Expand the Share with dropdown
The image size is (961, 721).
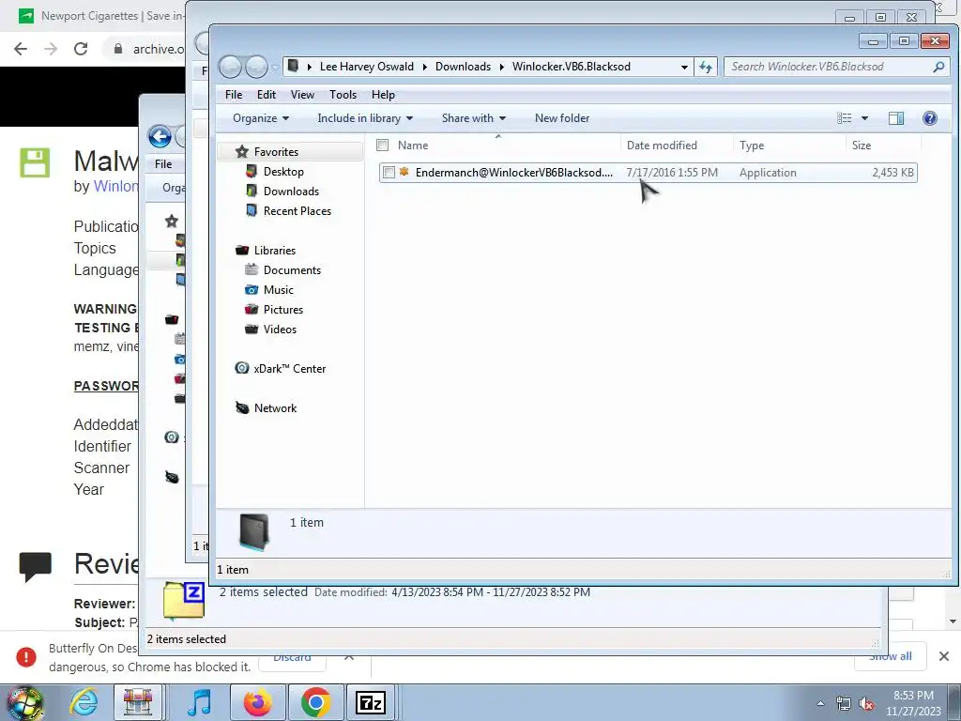(474, 118)
